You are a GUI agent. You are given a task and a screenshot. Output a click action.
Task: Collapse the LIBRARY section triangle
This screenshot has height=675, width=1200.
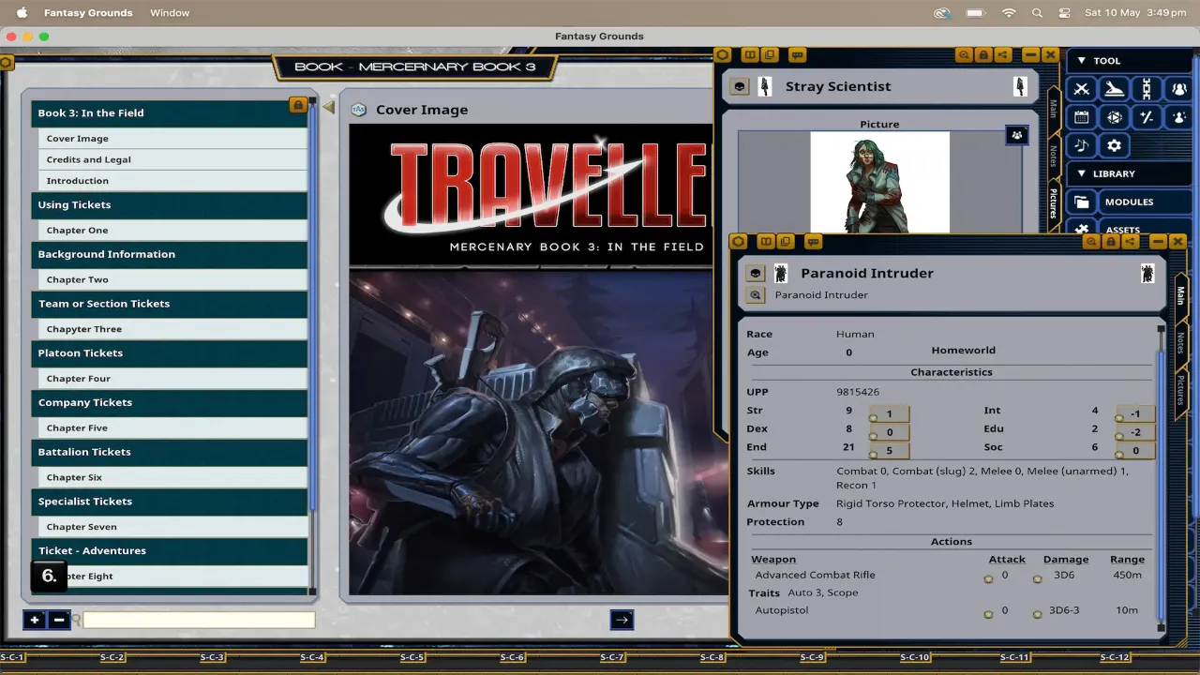[x=1081, y=173]
